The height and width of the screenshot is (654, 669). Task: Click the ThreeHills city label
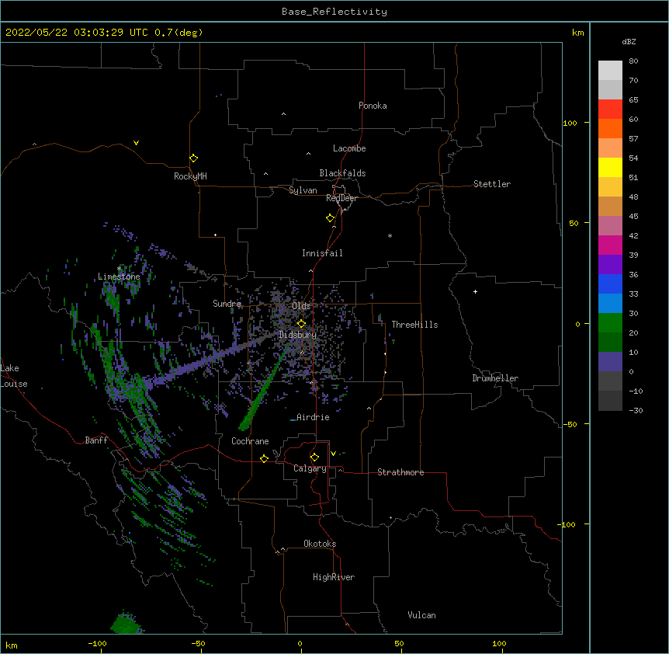[414, 325]
